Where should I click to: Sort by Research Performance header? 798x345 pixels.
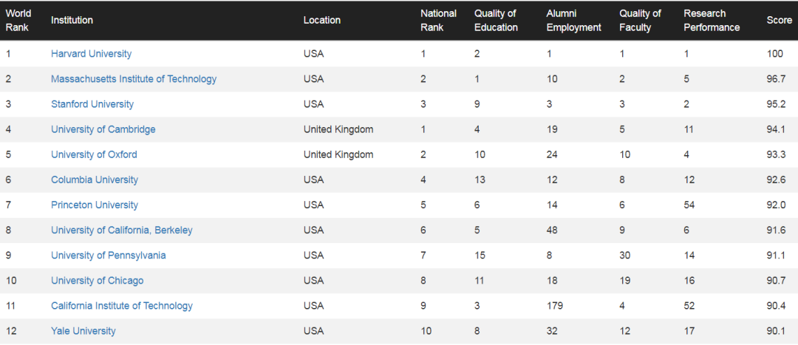(x=712, y=20)
